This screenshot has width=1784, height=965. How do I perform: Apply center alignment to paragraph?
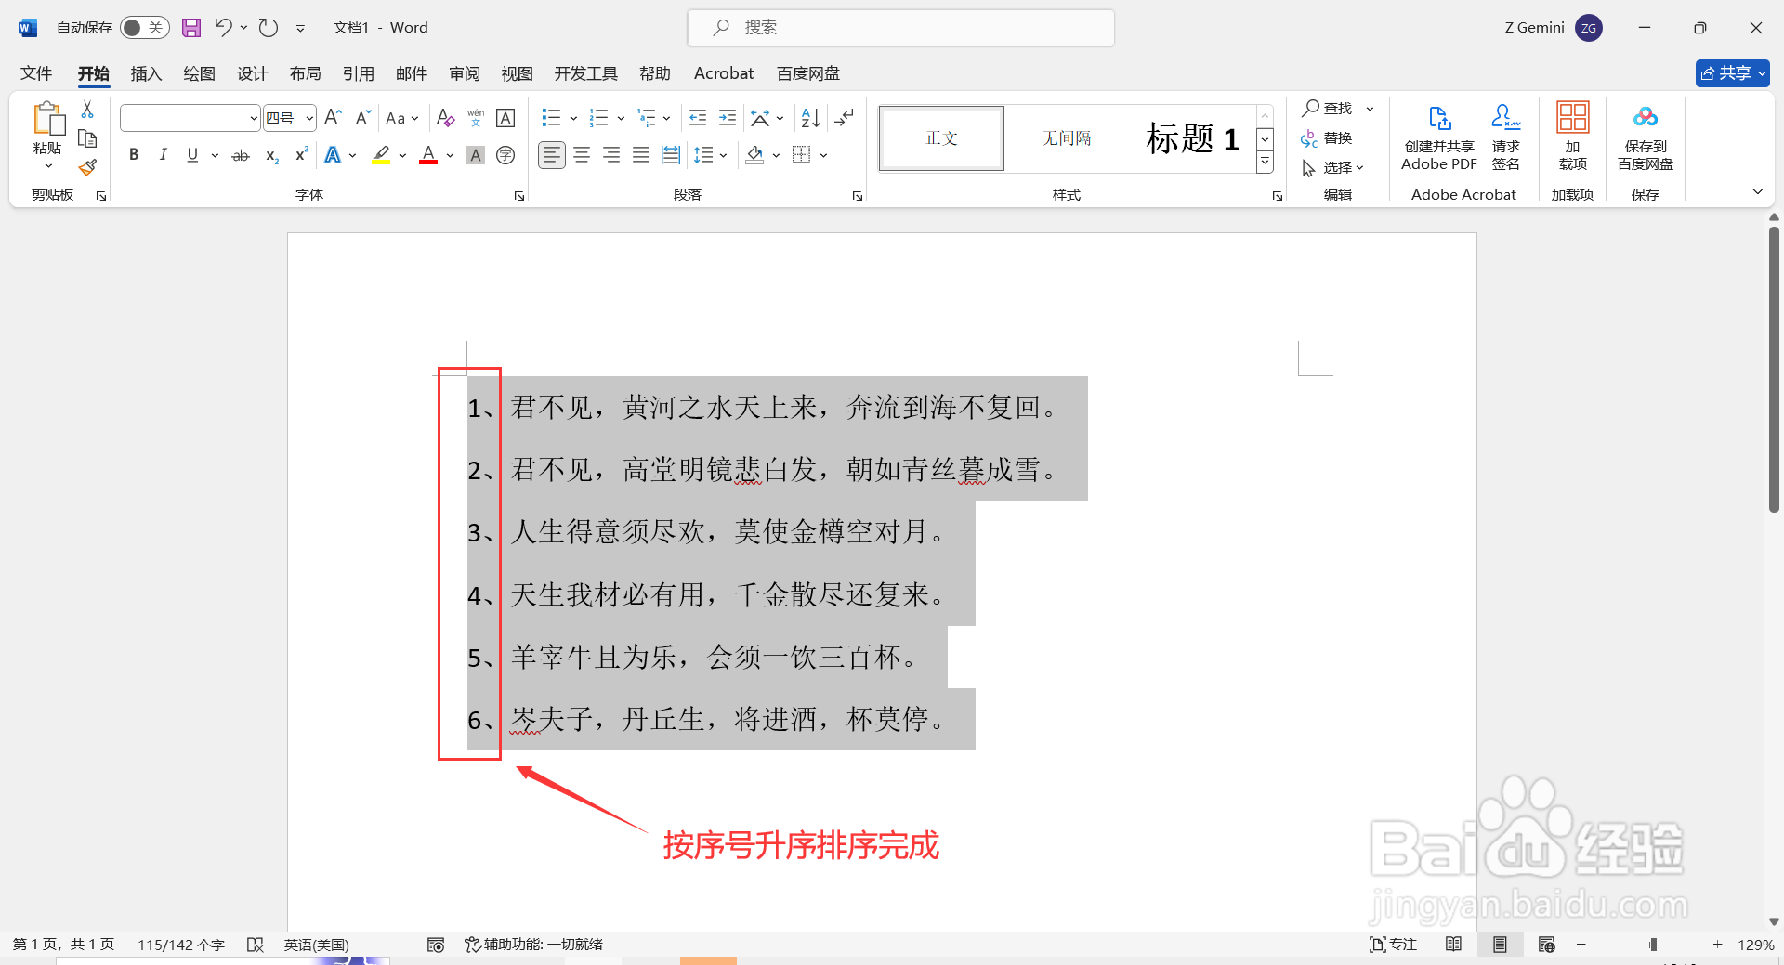(x=582, y=154)
